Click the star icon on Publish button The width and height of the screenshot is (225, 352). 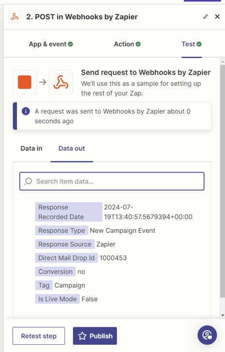[x=82, y=336]
